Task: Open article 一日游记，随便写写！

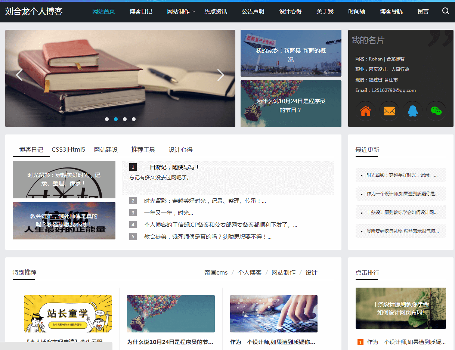Action: (x=171, y=167)
